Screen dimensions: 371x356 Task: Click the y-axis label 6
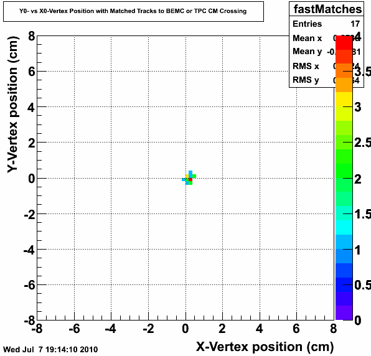click(32, 71)
